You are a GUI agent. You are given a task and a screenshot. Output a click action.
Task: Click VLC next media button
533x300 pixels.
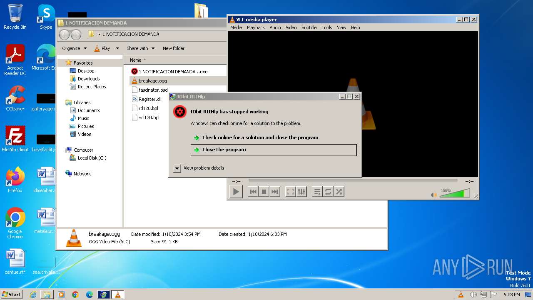coord(274,192)
